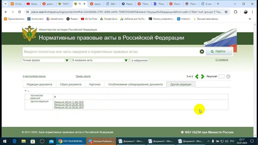
Task: Close the active browser tab
Action: (84, 4)
